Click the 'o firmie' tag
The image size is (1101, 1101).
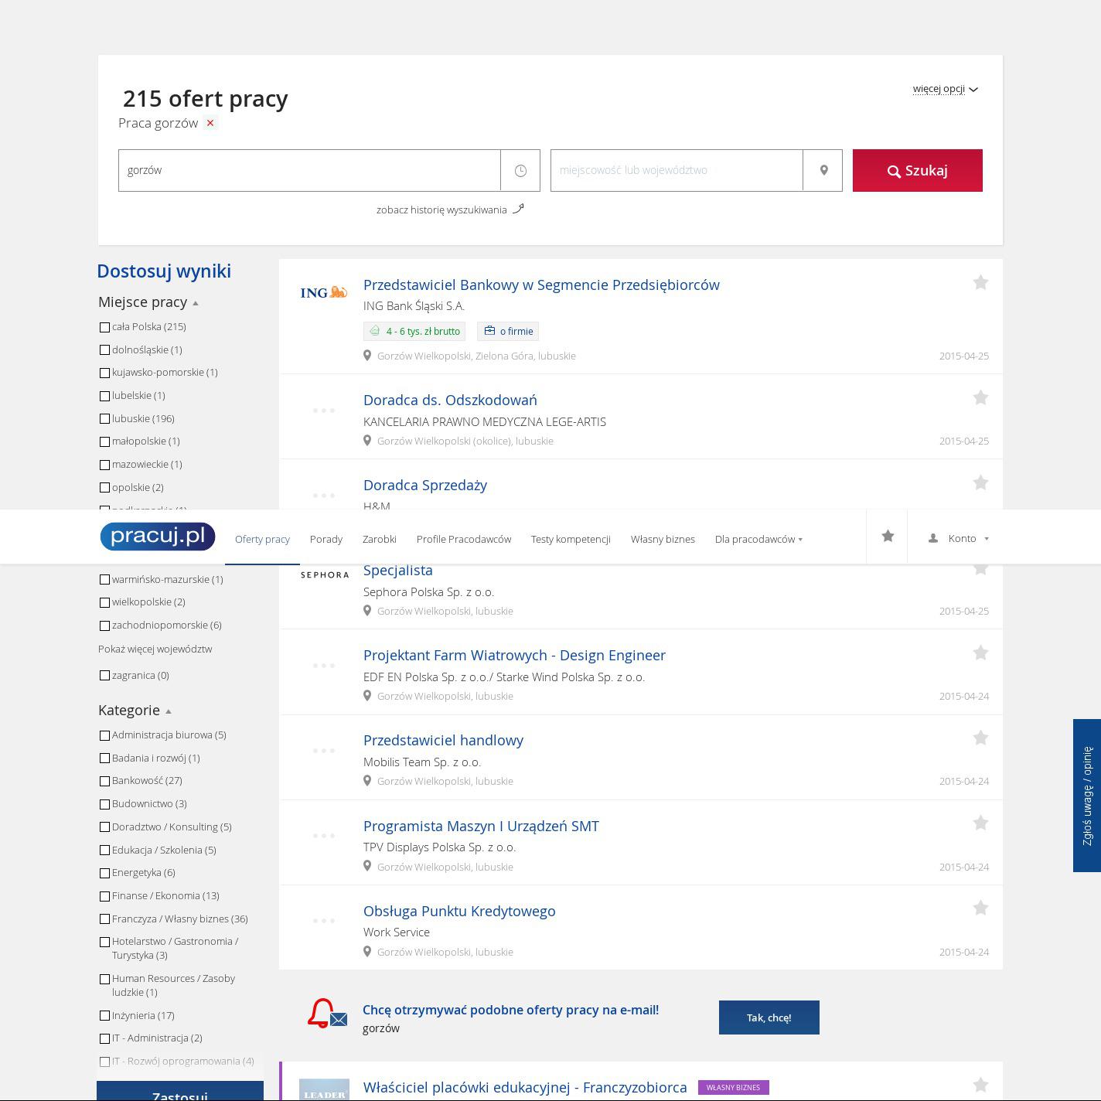508,331
